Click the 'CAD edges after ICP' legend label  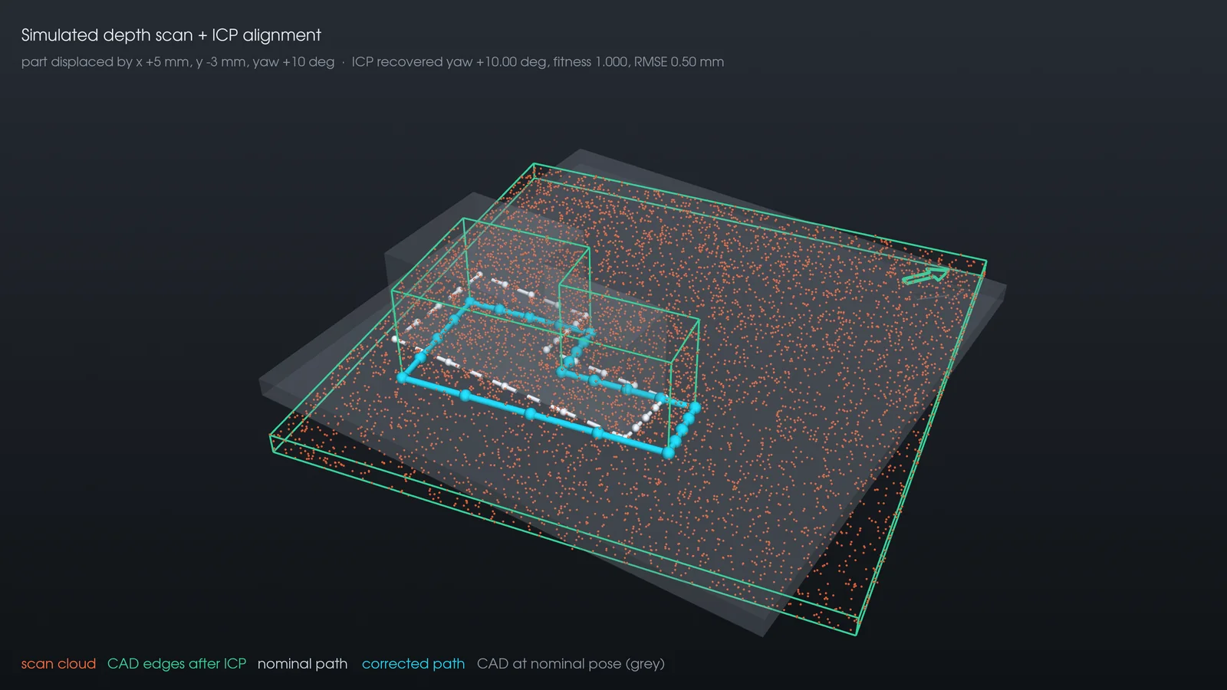coord(176,664)
